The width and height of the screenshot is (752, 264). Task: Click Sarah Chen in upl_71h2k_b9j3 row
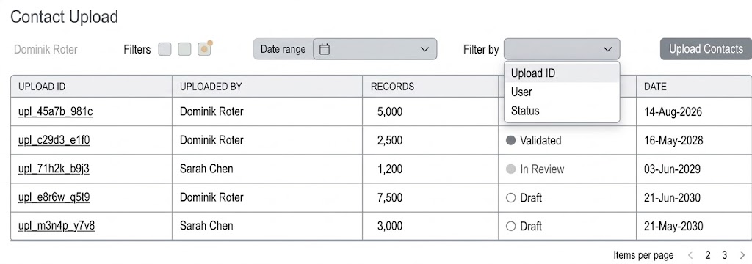point(206,169)
